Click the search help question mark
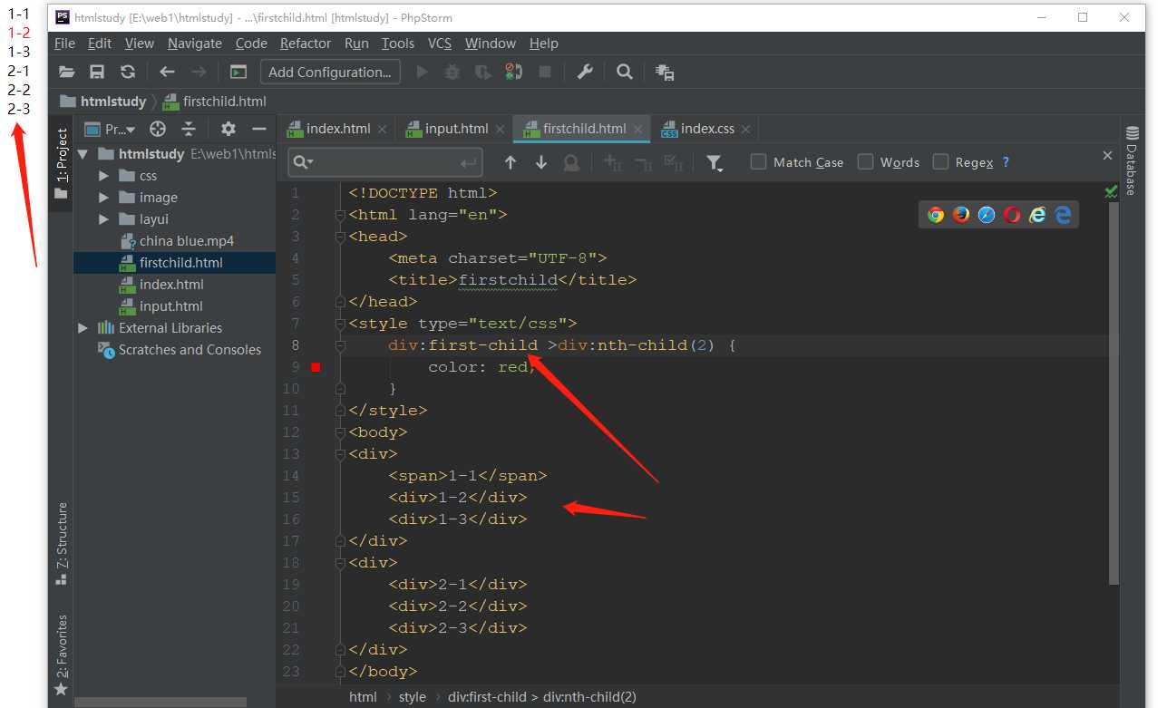Viewport: 1167px width, 708px height. click(x=1006, y=162)
